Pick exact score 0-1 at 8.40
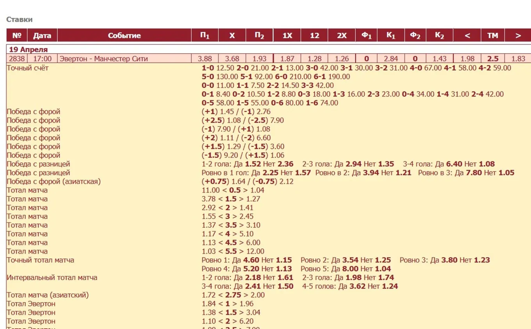 223,94
